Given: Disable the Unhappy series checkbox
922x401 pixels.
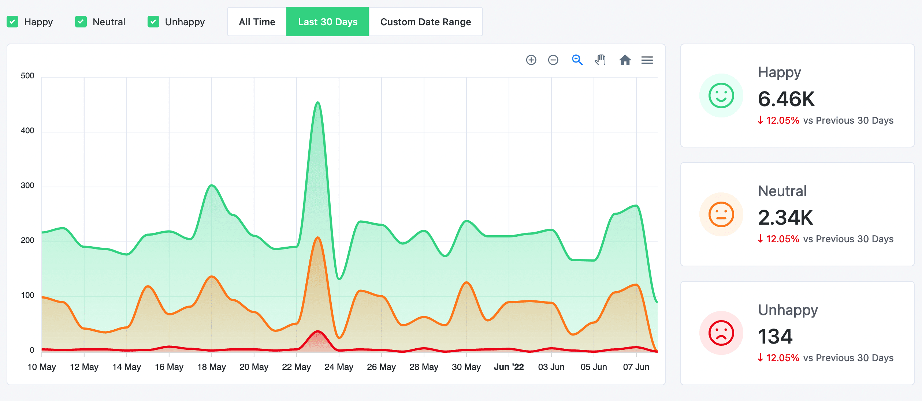Looking at the screenshot, I should tap(153, 22).
